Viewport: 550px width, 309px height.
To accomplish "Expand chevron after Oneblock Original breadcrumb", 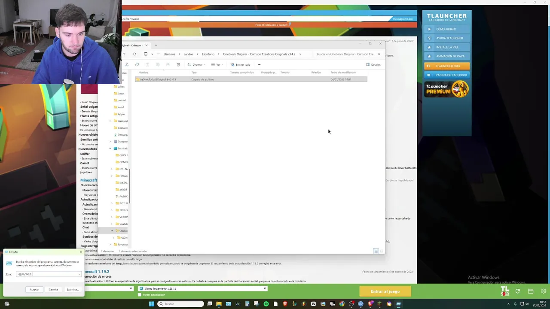I will (x=300, y=54).
